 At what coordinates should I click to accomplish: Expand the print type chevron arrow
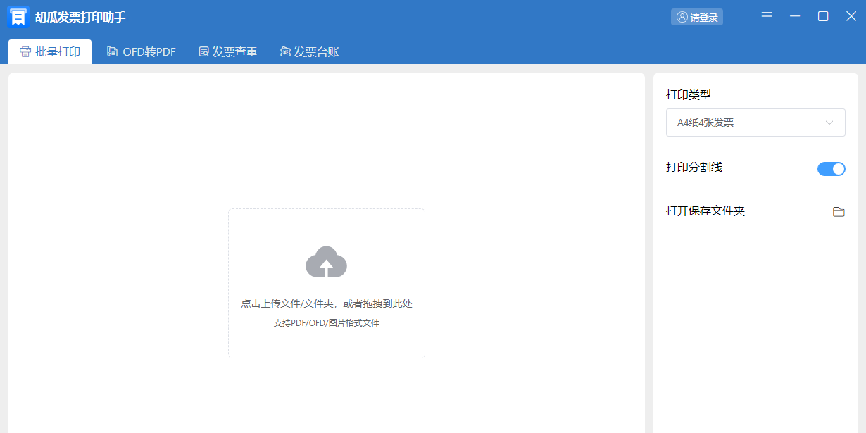(829, 123)
